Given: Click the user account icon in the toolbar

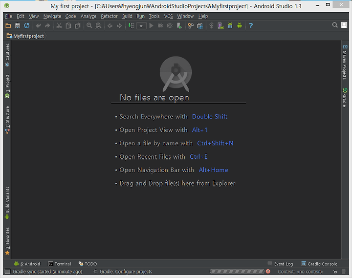Looking at the screenshot, I should coord(344,25).
